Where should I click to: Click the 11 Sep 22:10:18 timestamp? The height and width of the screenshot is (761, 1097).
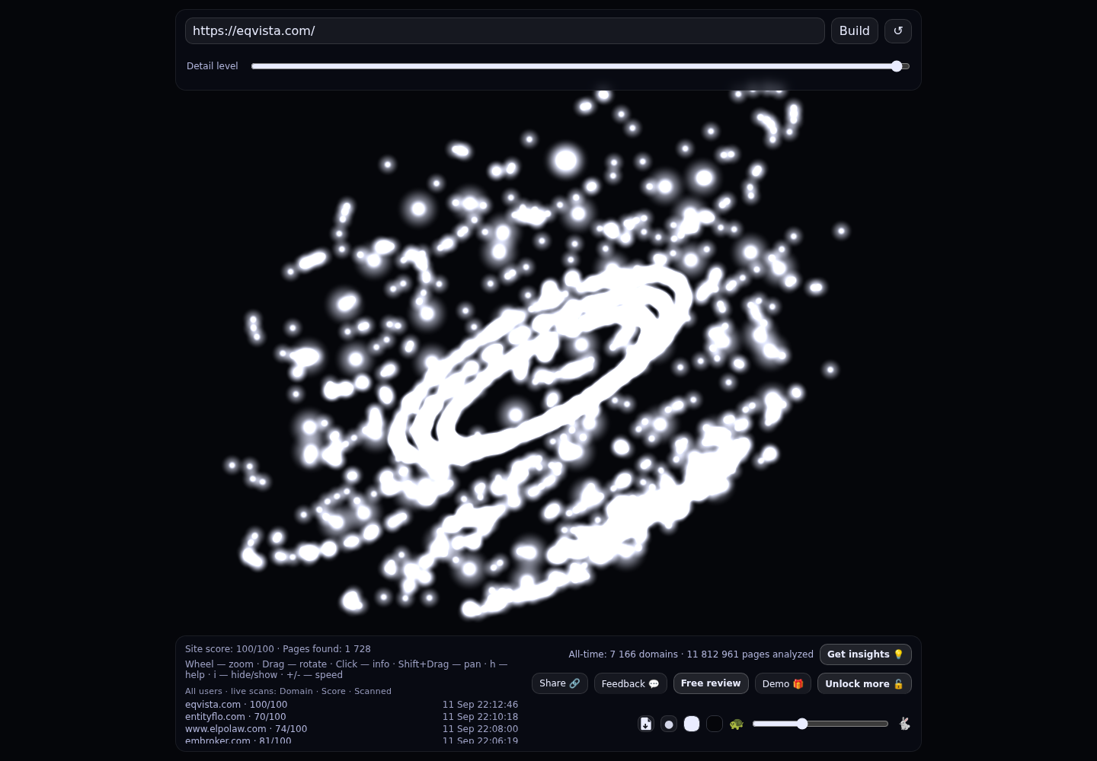click(x=480, y=717)
